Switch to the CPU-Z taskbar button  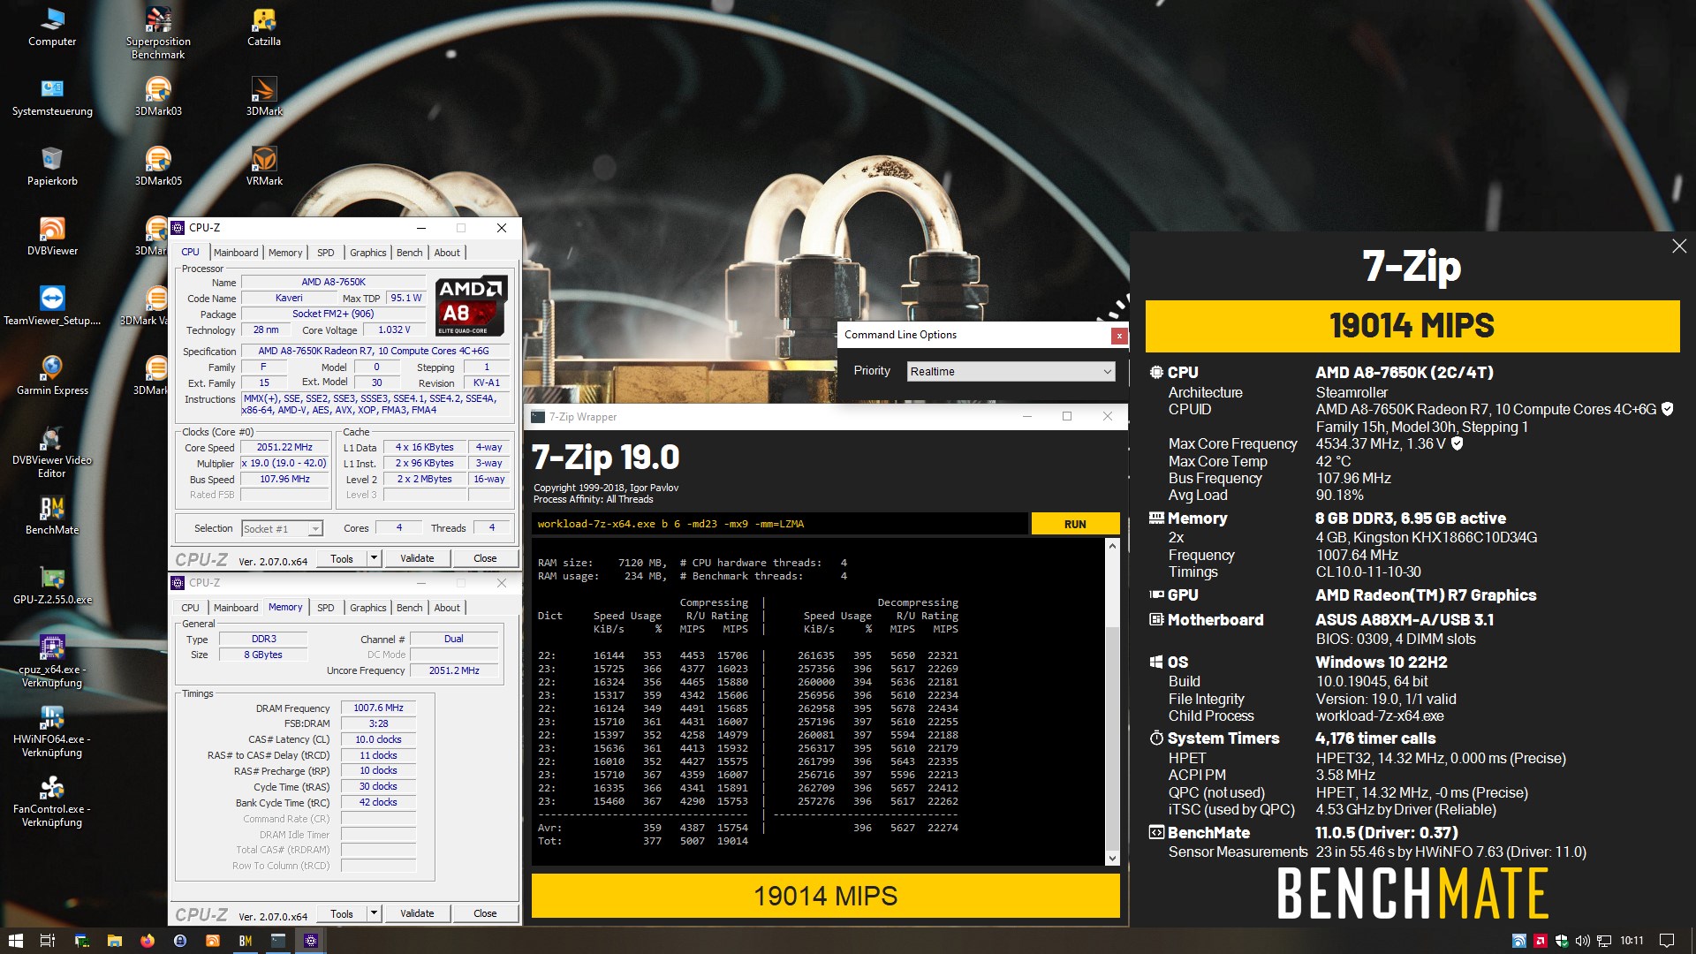point(310,941)
